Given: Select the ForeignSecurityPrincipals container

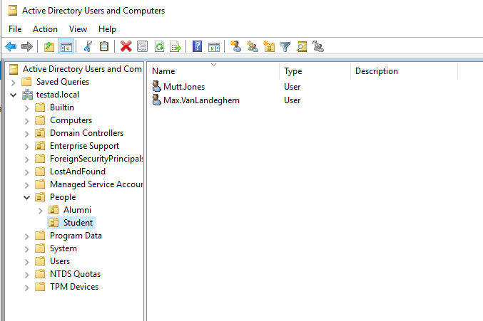Looking at the screenshot, I should (96, 159).
